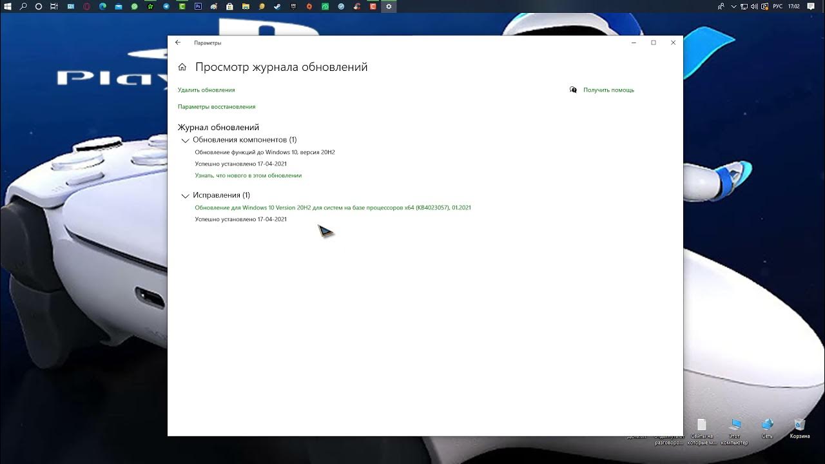The height and width of the screenshot is (464, 825).
Task: Open the notification center icon
Action: click(811, 6)
